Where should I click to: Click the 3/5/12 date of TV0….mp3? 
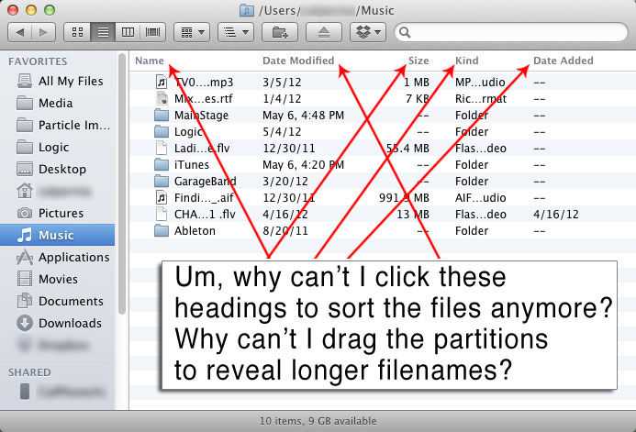pos(282,83)
